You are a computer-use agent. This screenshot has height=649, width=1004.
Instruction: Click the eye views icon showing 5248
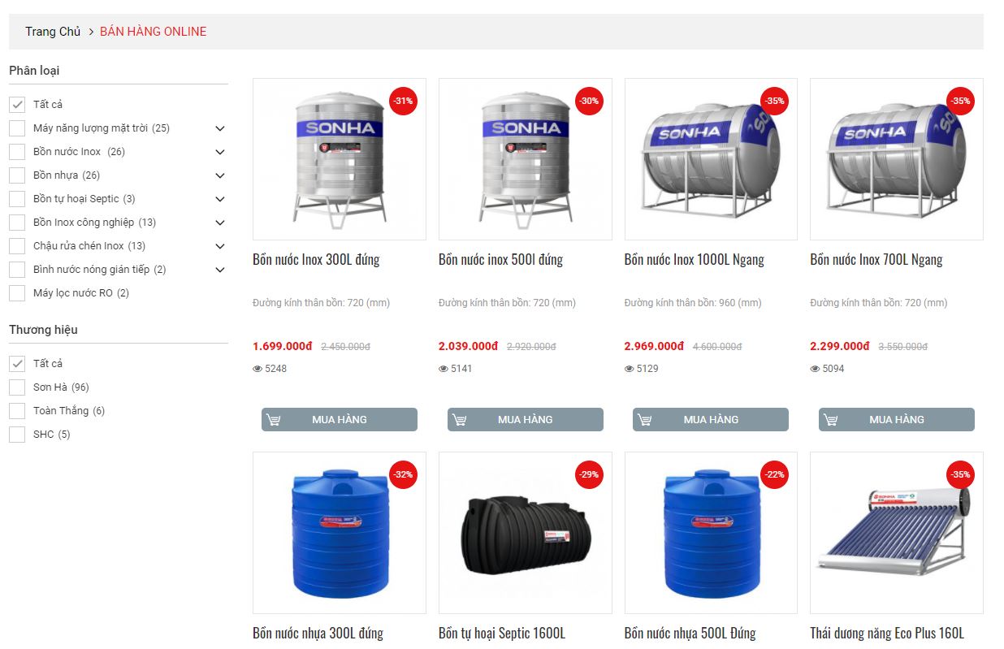tap(257, 369)
